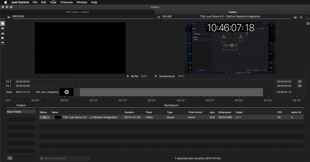Toggle FX 2 track visibility eye

pyautogui.click(x=300, y=81)
